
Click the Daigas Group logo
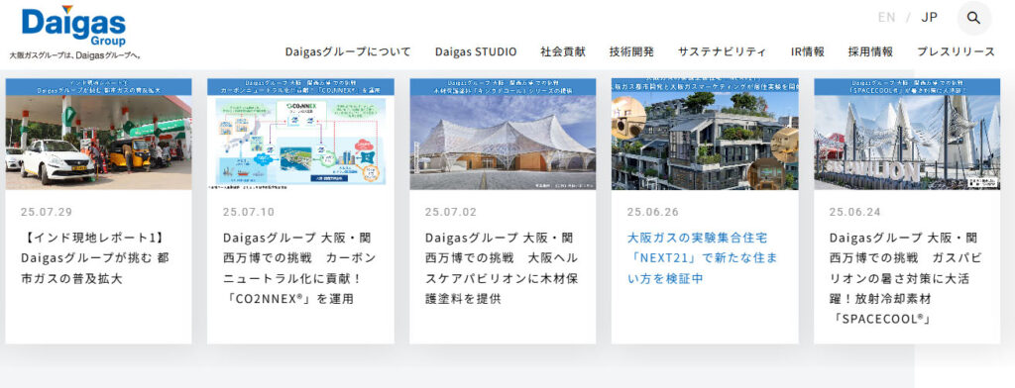pos(73,27)
